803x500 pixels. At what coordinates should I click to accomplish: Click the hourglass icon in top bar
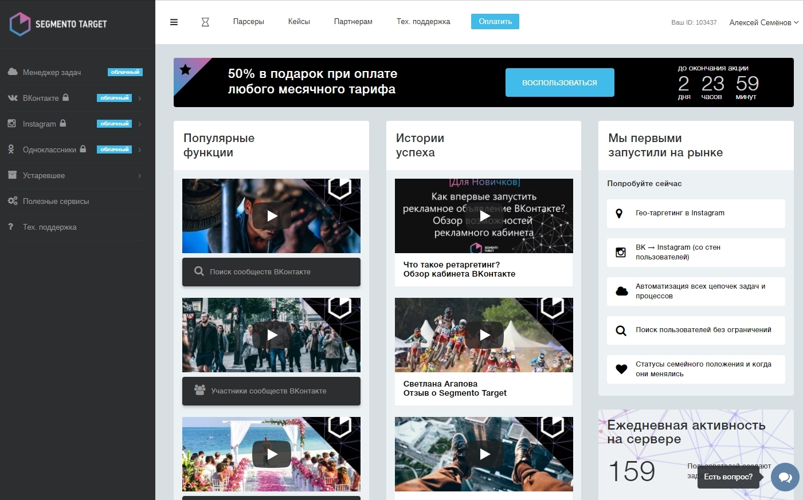click(205, 22)
